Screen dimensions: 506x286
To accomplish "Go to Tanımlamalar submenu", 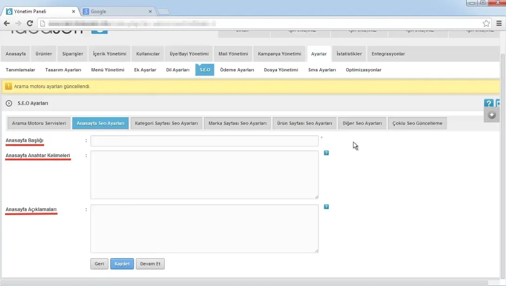I will (20, 70).
